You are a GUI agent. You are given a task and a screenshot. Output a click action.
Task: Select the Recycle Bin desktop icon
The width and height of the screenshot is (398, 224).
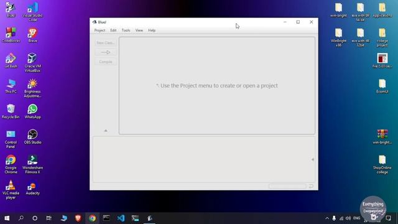point(11,111)
